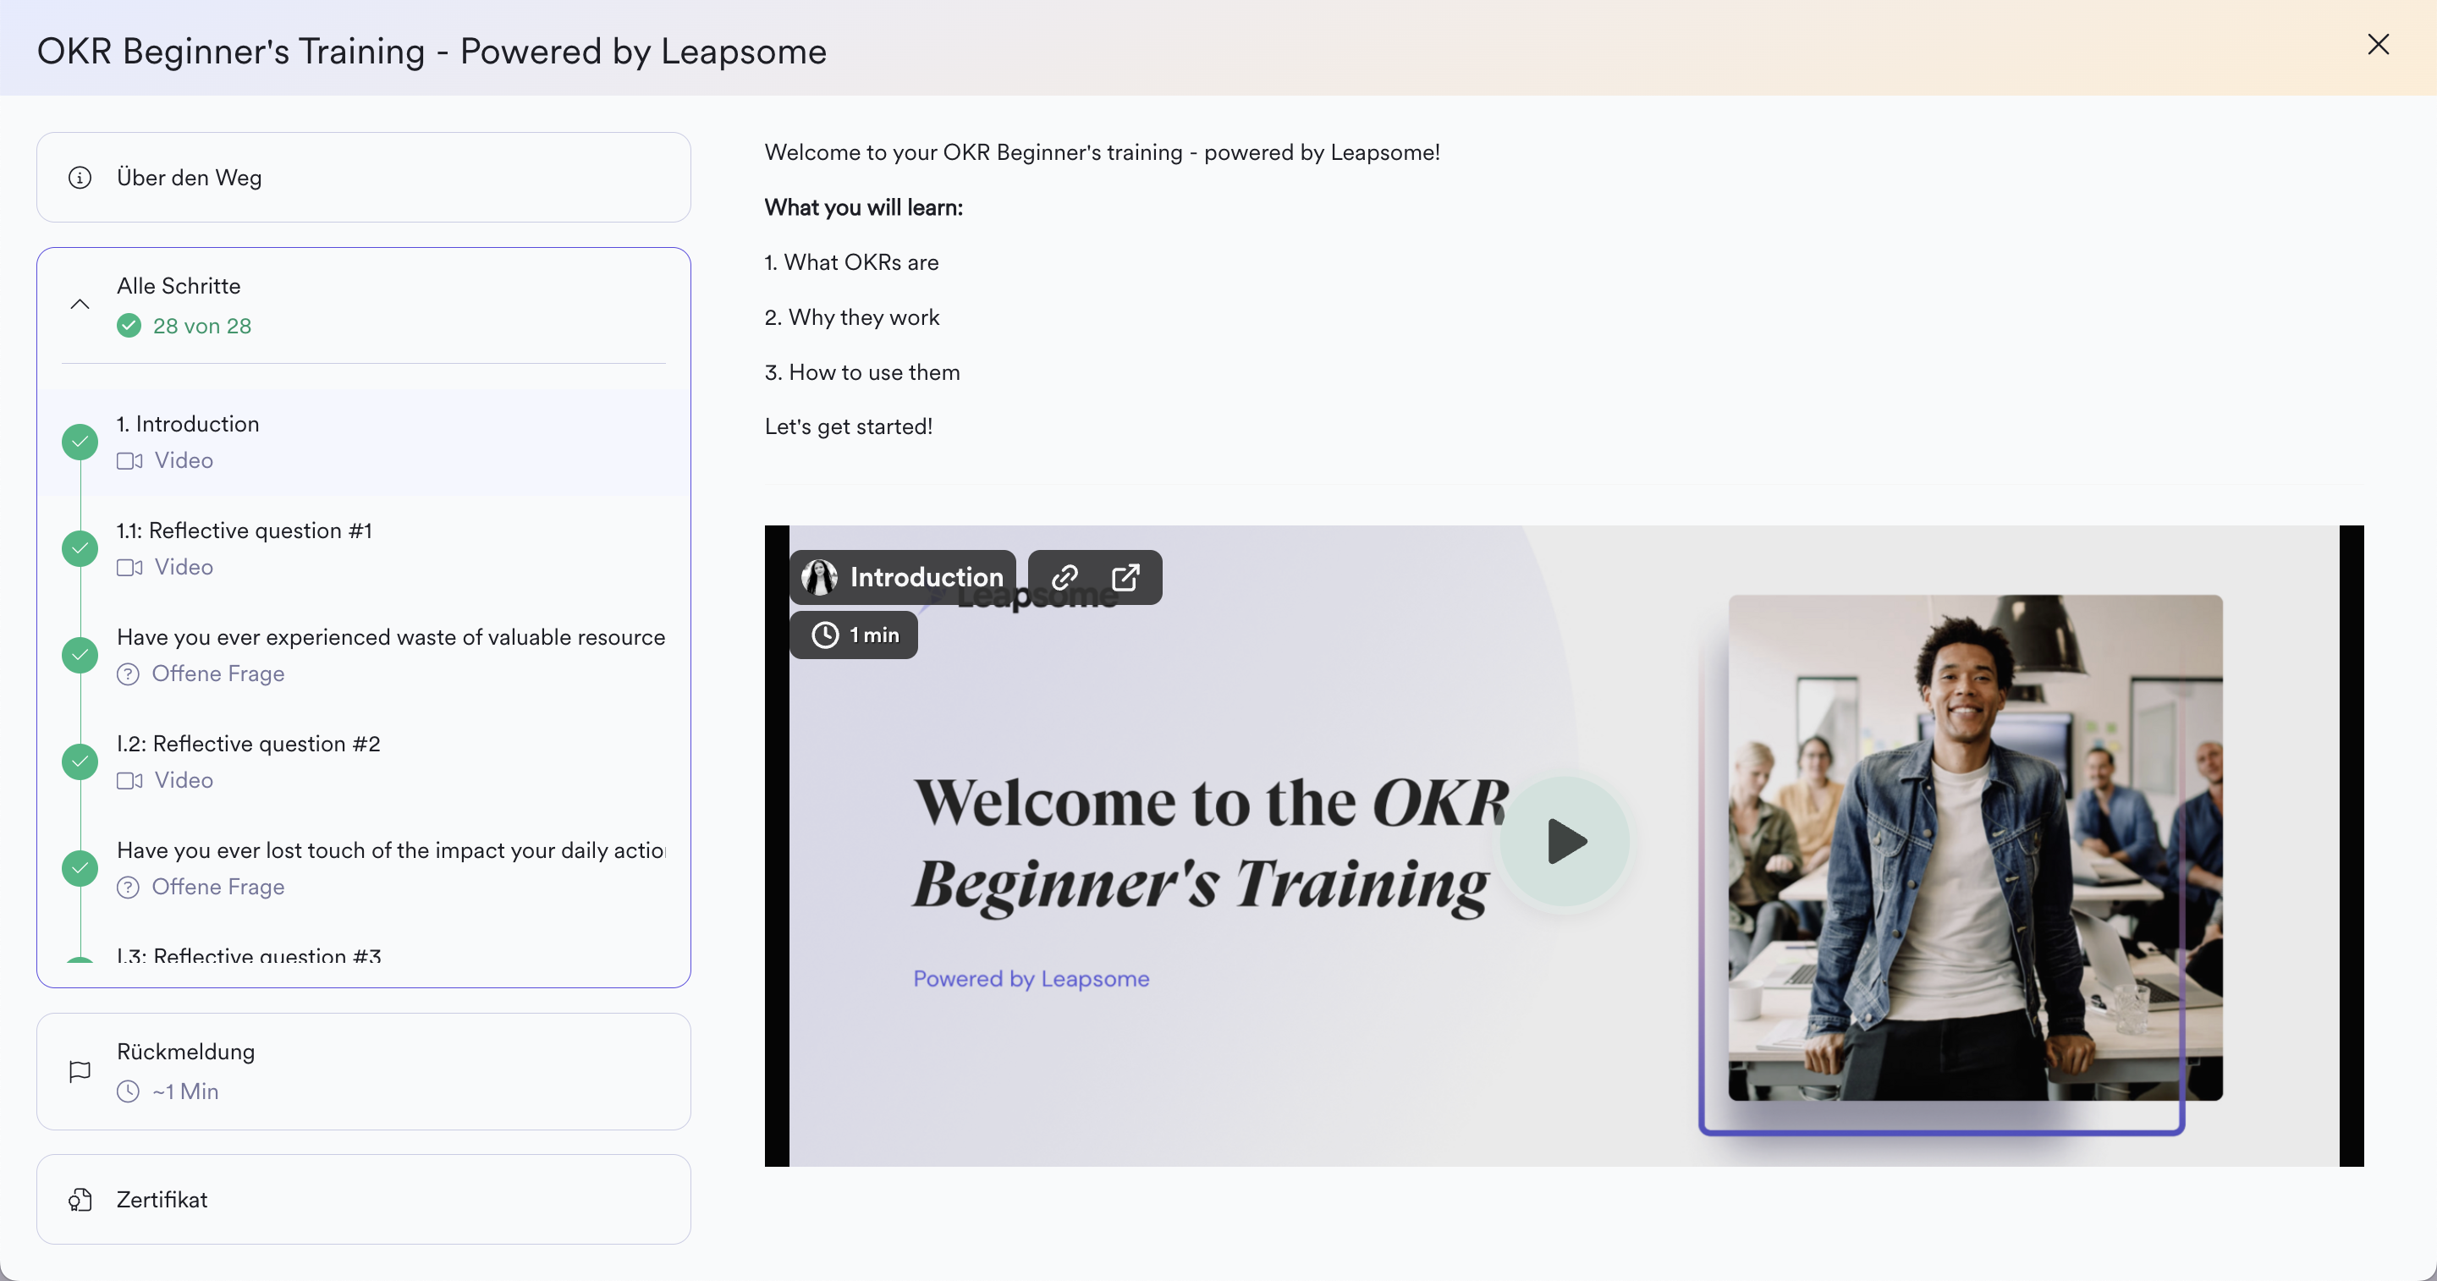Click the smiling man photo in the video
The width and height of the screenshot is (2437, 1281).
pos(1974,847)
